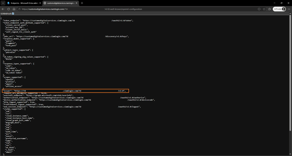Click the "http_logout_supported": true line
The height and width of the screenshot is (156, 292).
(x=19, y=102)
